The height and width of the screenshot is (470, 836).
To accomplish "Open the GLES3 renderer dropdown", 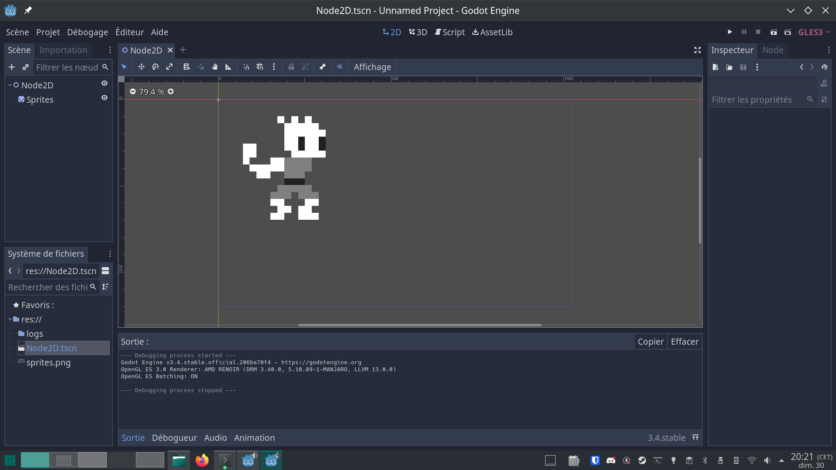I will (814, 32).
